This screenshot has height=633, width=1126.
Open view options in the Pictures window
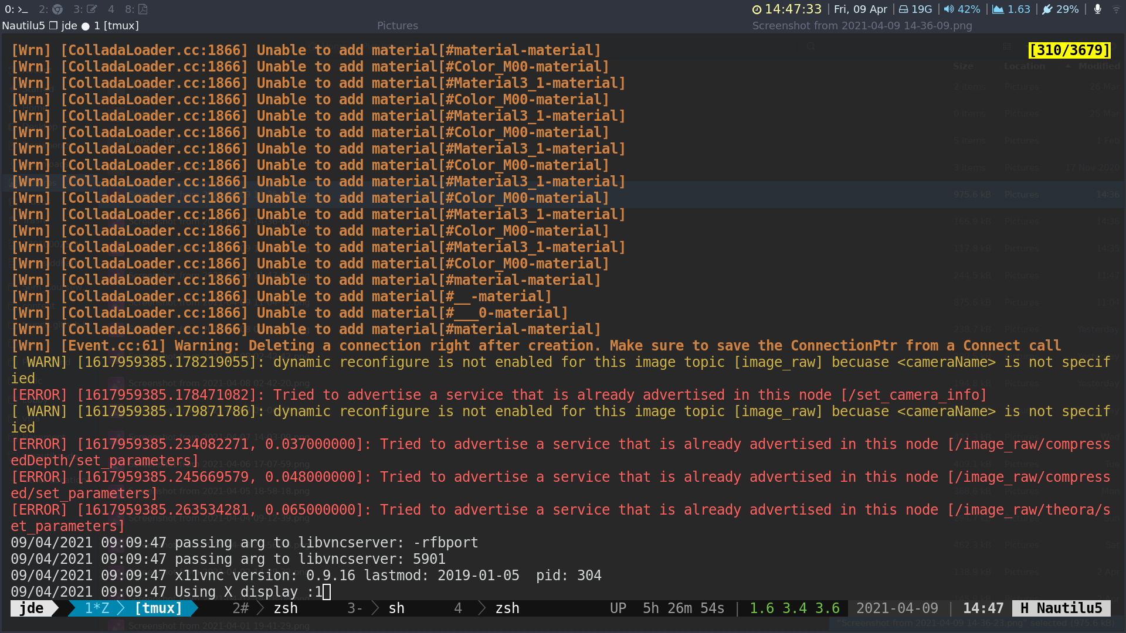tap(1006, 46)
